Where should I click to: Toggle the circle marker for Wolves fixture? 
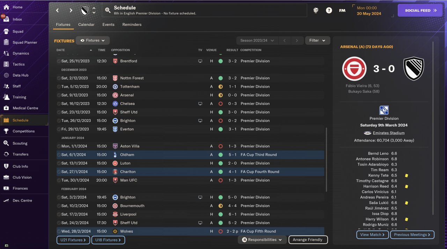(59, 231)
